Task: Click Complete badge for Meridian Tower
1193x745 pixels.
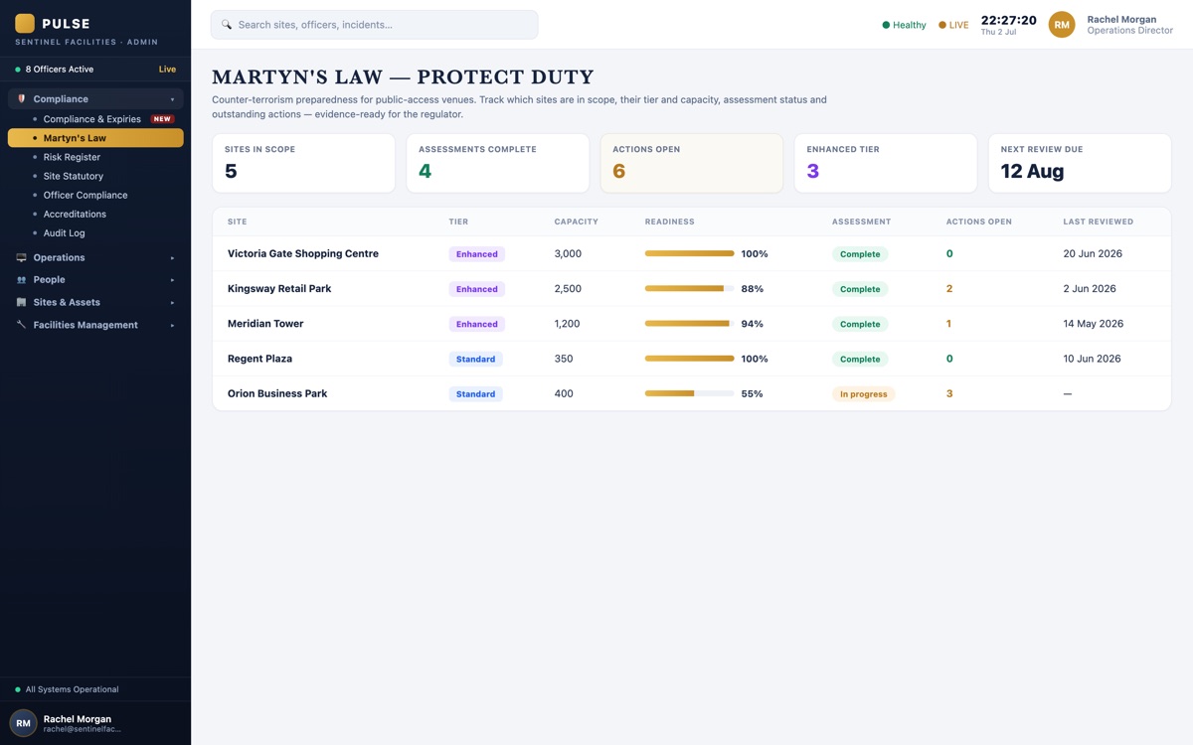Action: click(x=860, y=324)
